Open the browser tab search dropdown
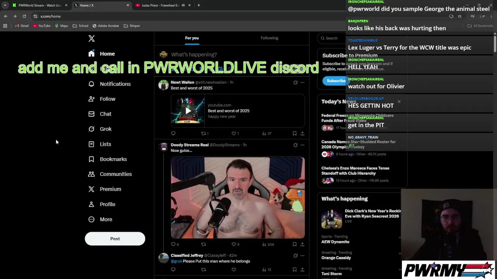 point(5,5)
